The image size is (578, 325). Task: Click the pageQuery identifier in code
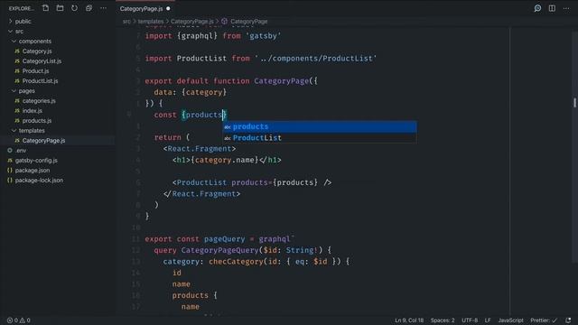(225, 238)
